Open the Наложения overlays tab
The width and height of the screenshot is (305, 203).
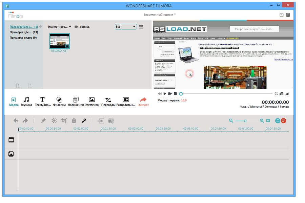(x=76, y=101)
